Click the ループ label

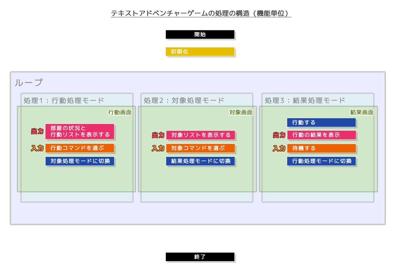(29, 83)
